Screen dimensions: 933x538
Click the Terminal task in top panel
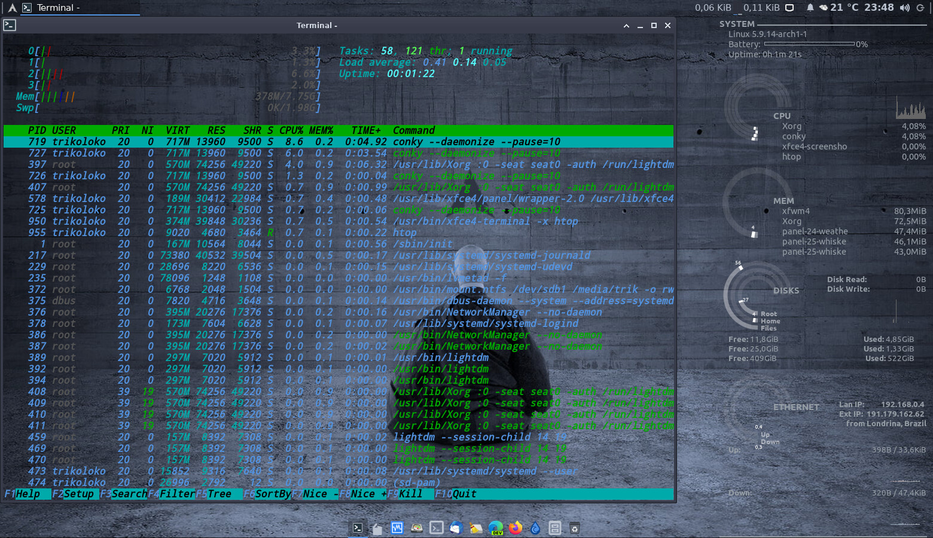tap(54, 8)
